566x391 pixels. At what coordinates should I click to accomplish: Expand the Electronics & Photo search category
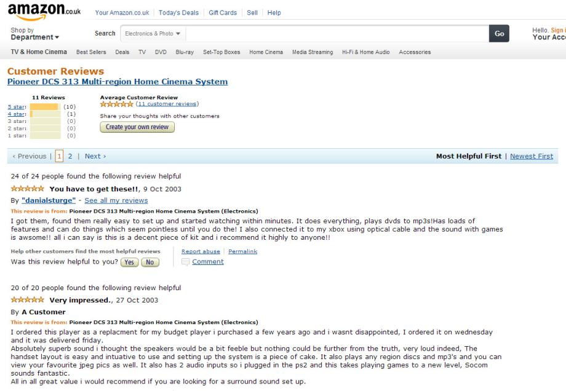(x=153, y=34)
